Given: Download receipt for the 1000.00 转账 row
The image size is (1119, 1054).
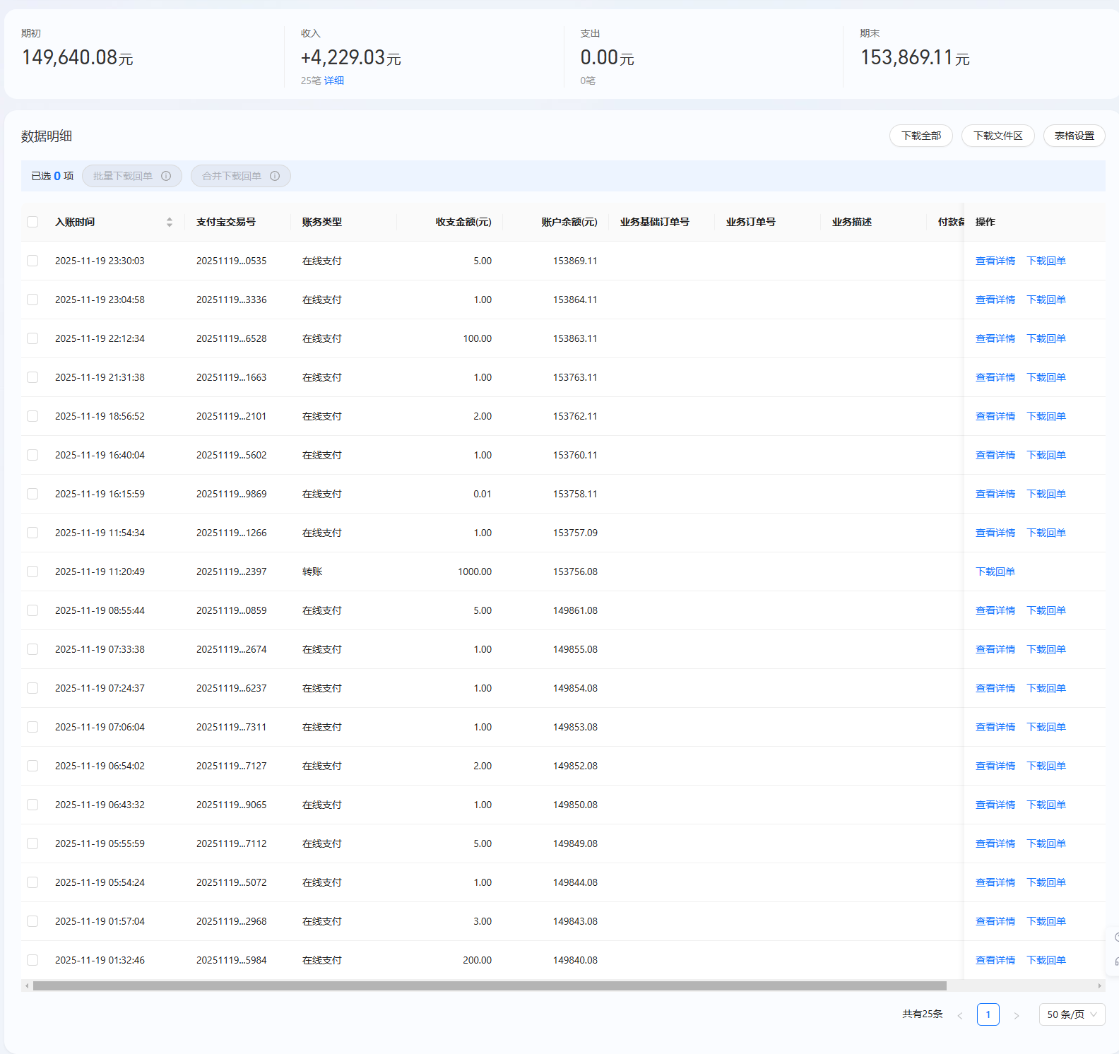Looking at the screenshot, I should pyautogui.click(x=995, y=572).
